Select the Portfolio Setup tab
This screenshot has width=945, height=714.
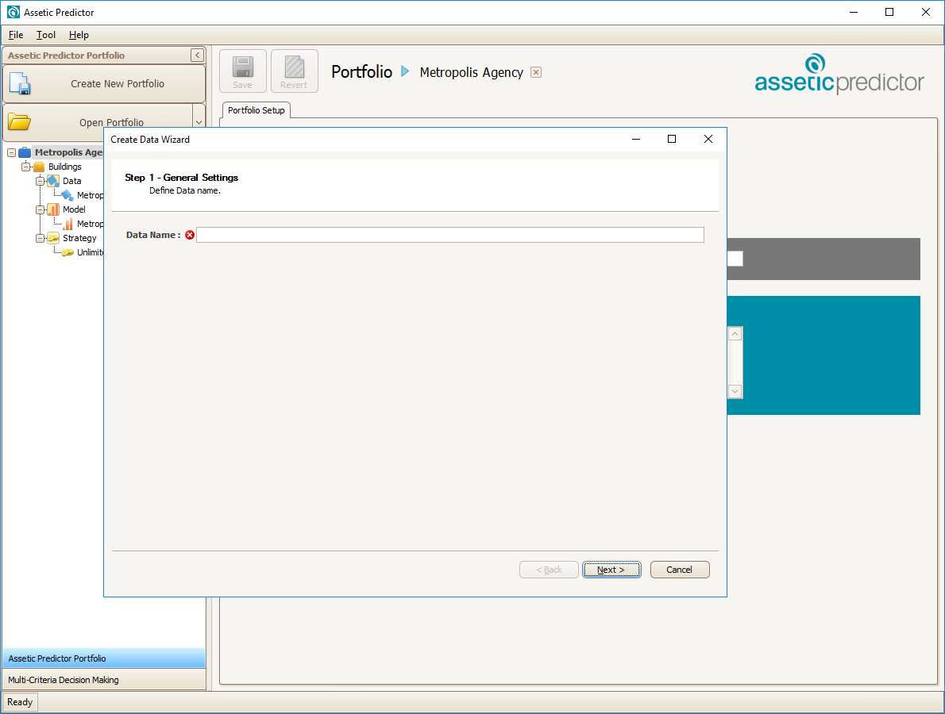(x=256, y=110)
